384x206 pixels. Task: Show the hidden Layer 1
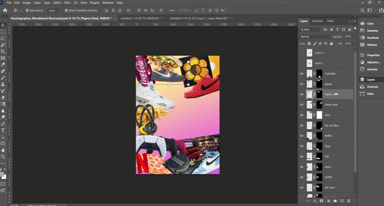pyautogui.click(x=302, y=63)
